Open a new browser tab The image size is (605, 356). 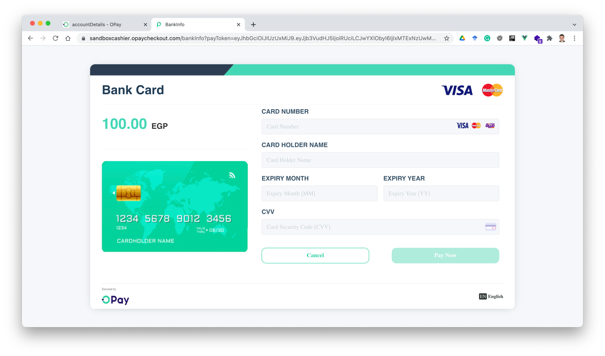pyautogui.click(x=253, y=25)
